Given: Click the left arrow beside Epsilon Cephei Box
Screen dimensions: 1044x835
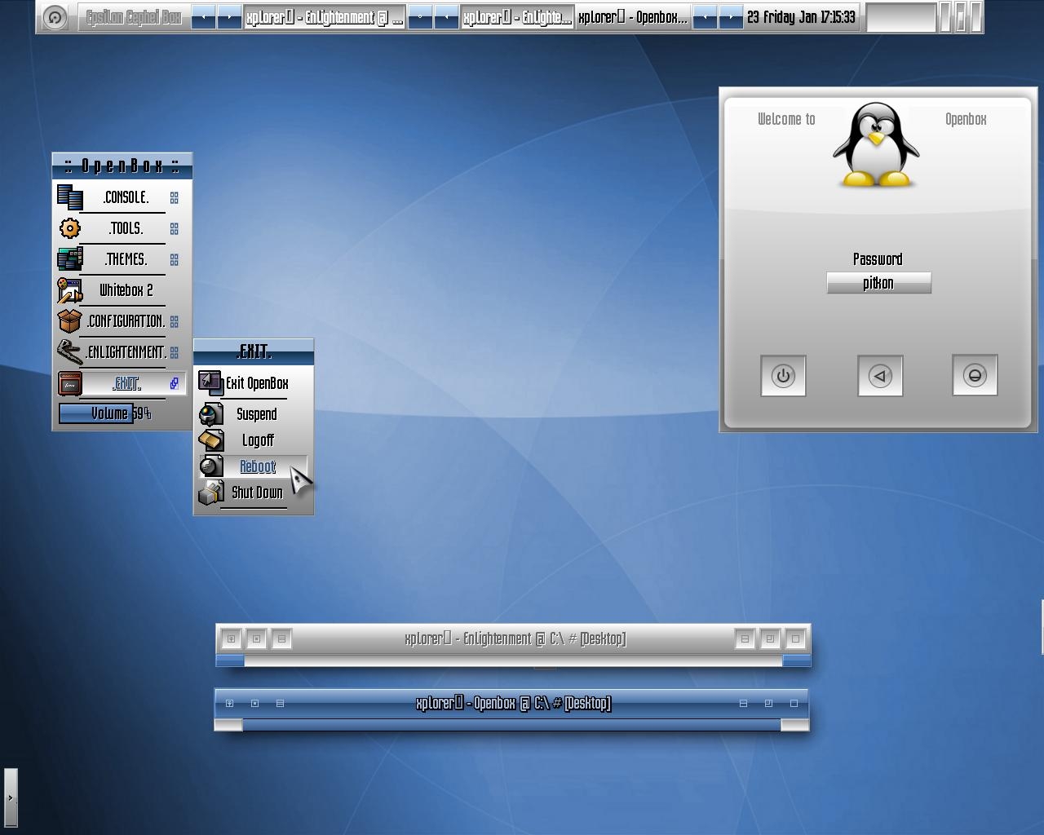Looking at the screenshot, I should [204, 17].
